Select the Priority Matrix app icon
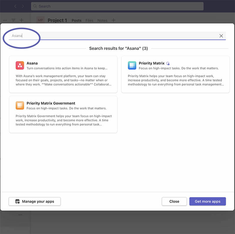This screenshot has width=235, height=234. (x=132, y=65)
